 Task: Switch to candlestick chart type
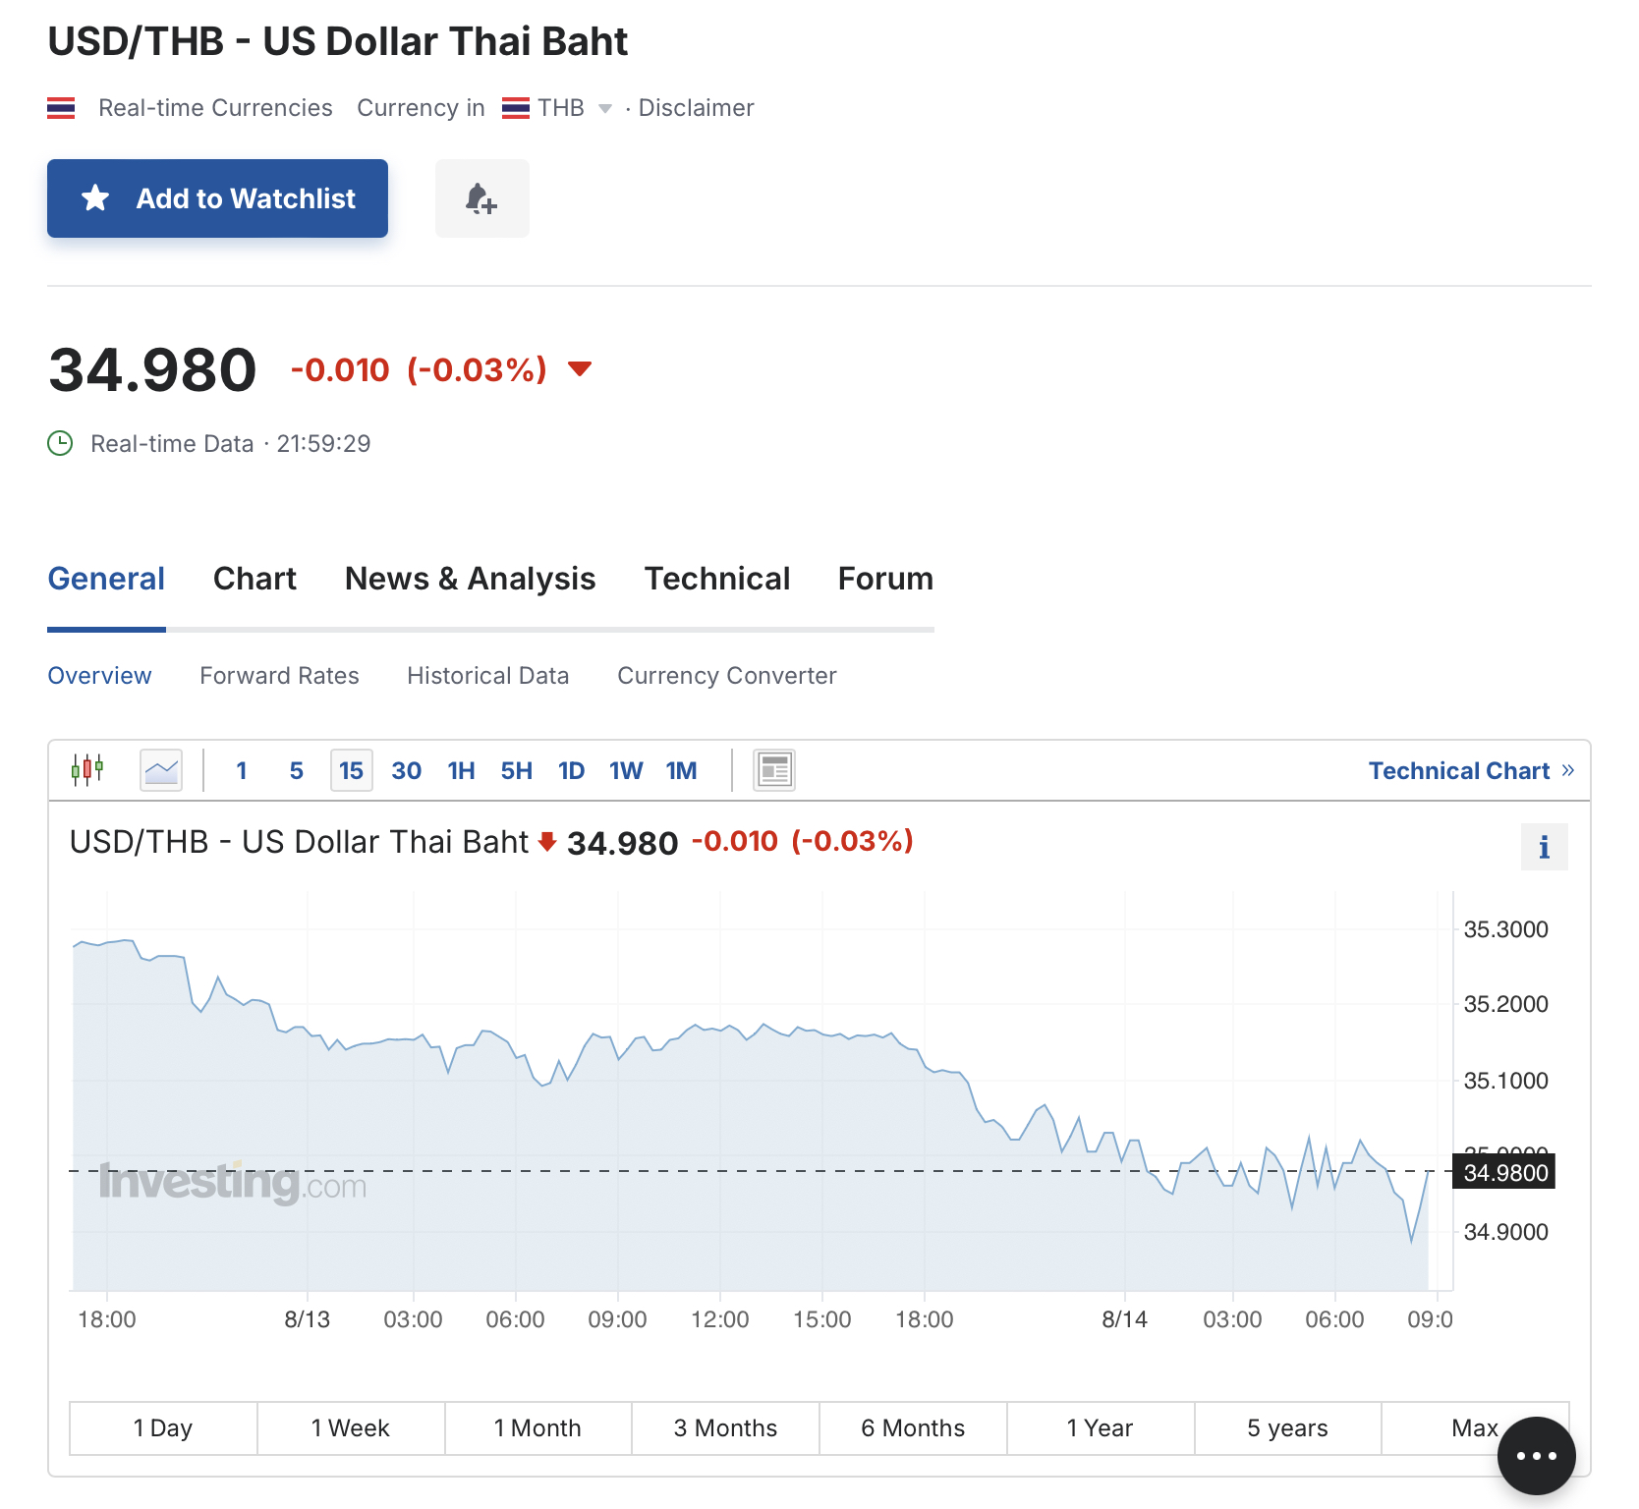[87, 770]
